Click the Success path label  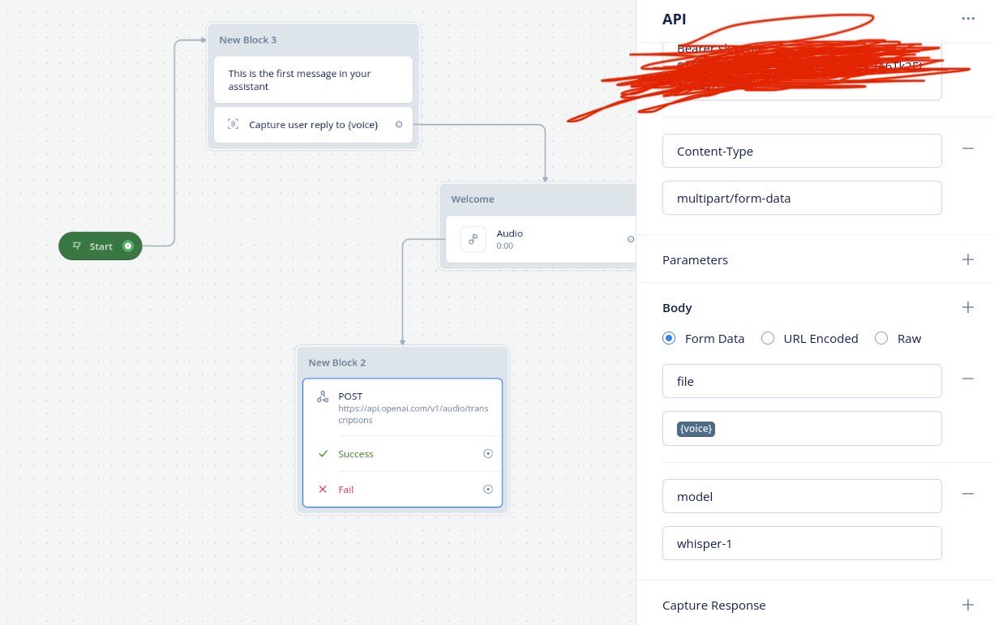[356, 454]
